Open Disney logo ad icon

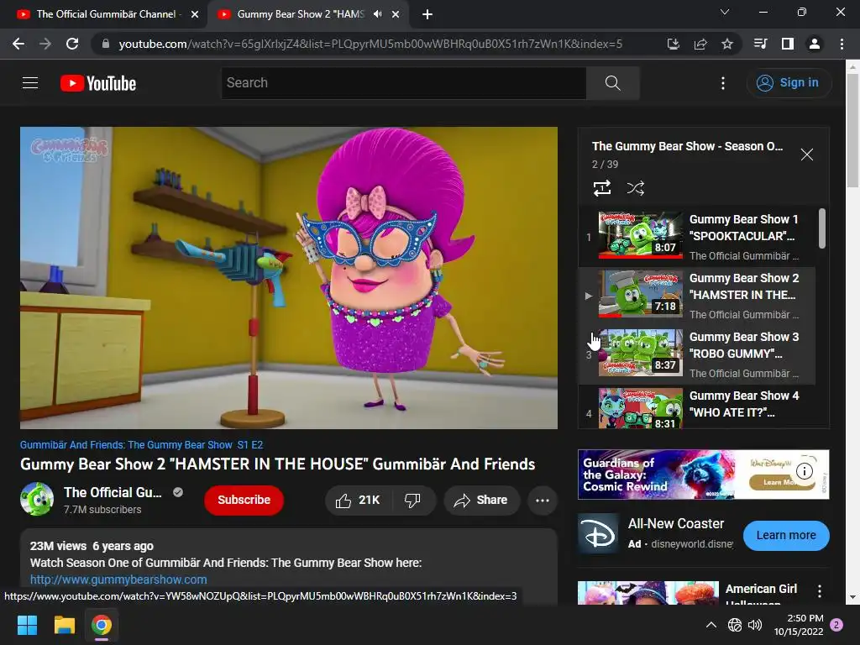click(x=598, y=534)
